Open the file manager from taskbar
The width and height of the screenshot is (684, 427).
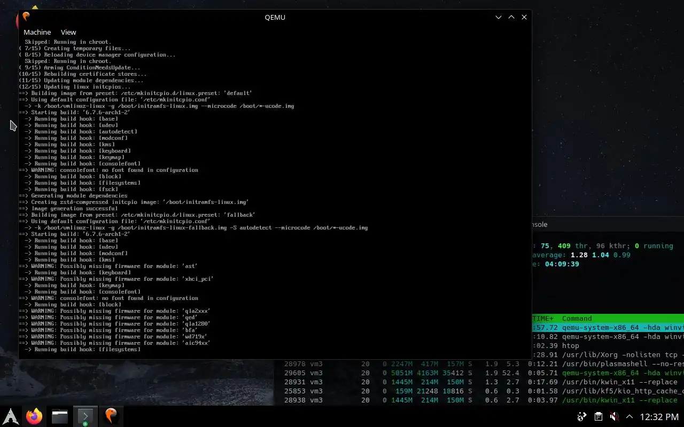click(x=59, y=416)
